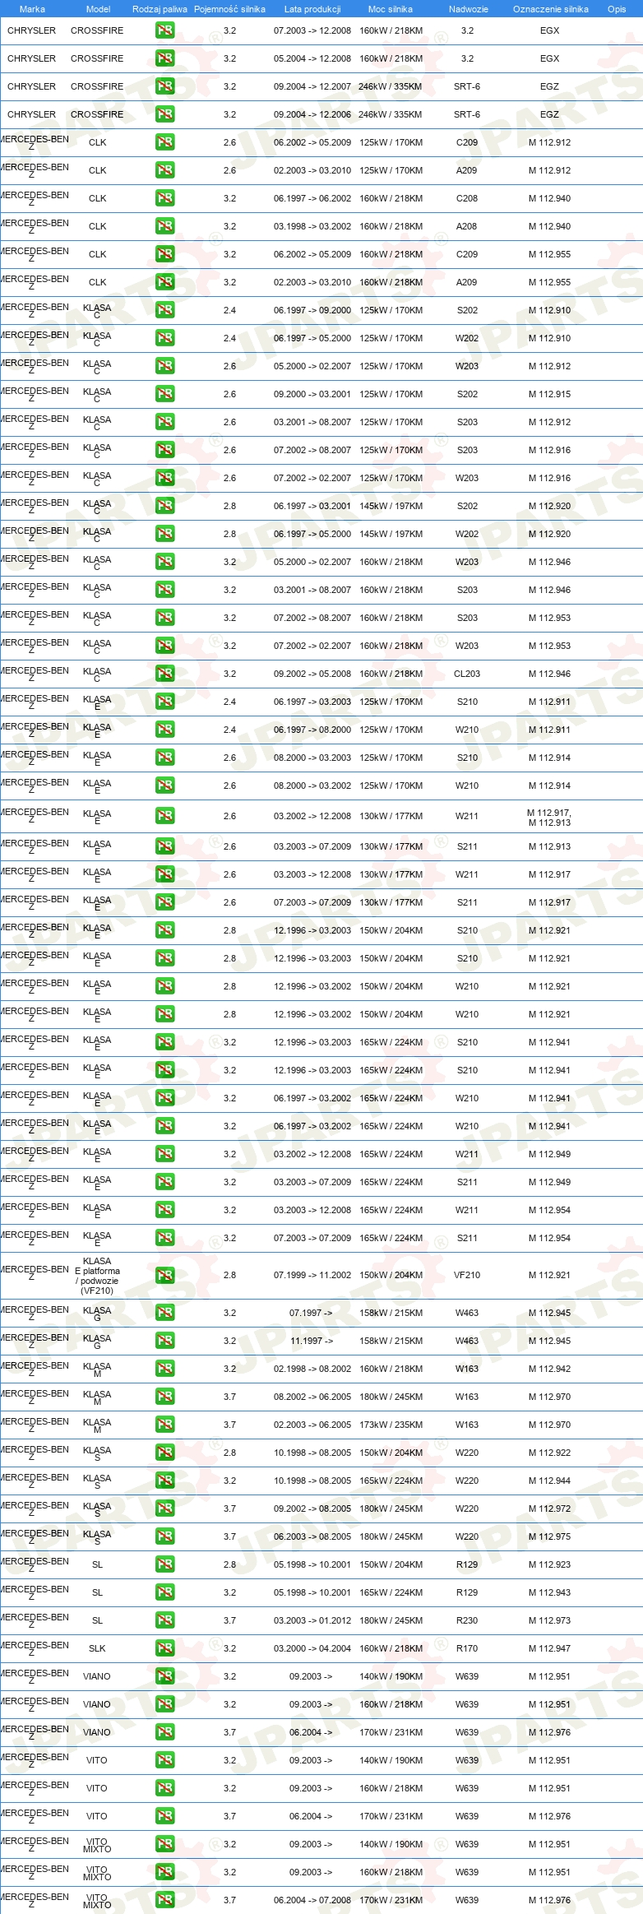Click the PB icon in the Klasa E W211 M 112.949 row
This screenshot has width=643, height=1914.
(164, 1154)
